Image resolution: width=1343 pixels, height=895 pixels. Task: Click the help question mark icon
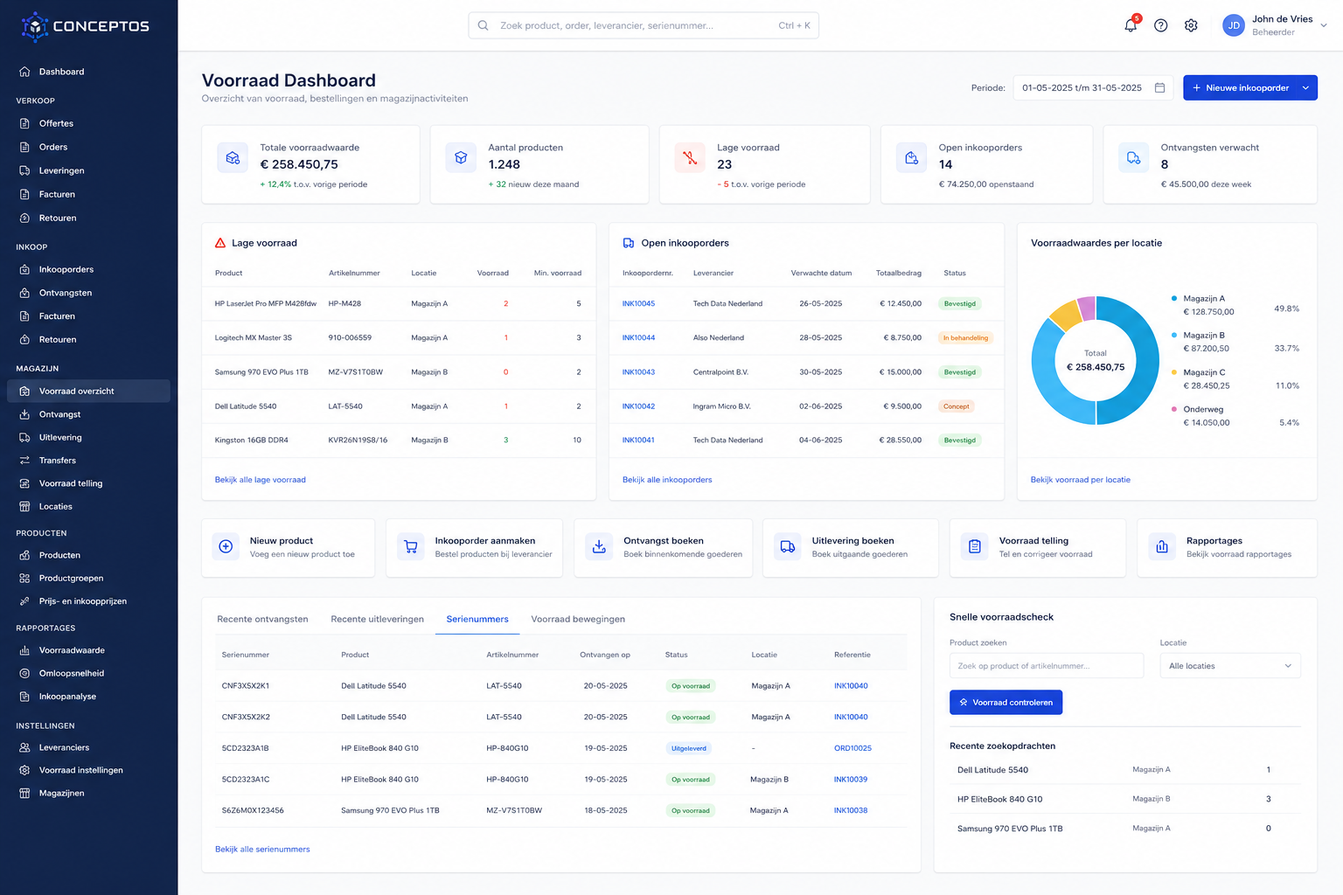[x=1161, y=25]
